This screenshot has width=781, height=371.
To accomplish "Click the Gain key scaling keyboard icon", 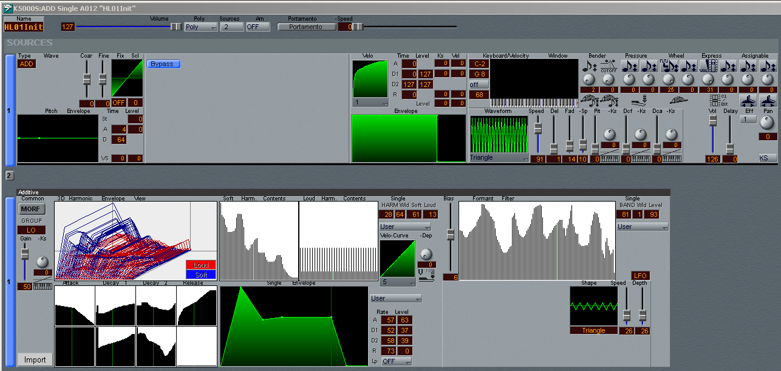I will pos(43,285).
